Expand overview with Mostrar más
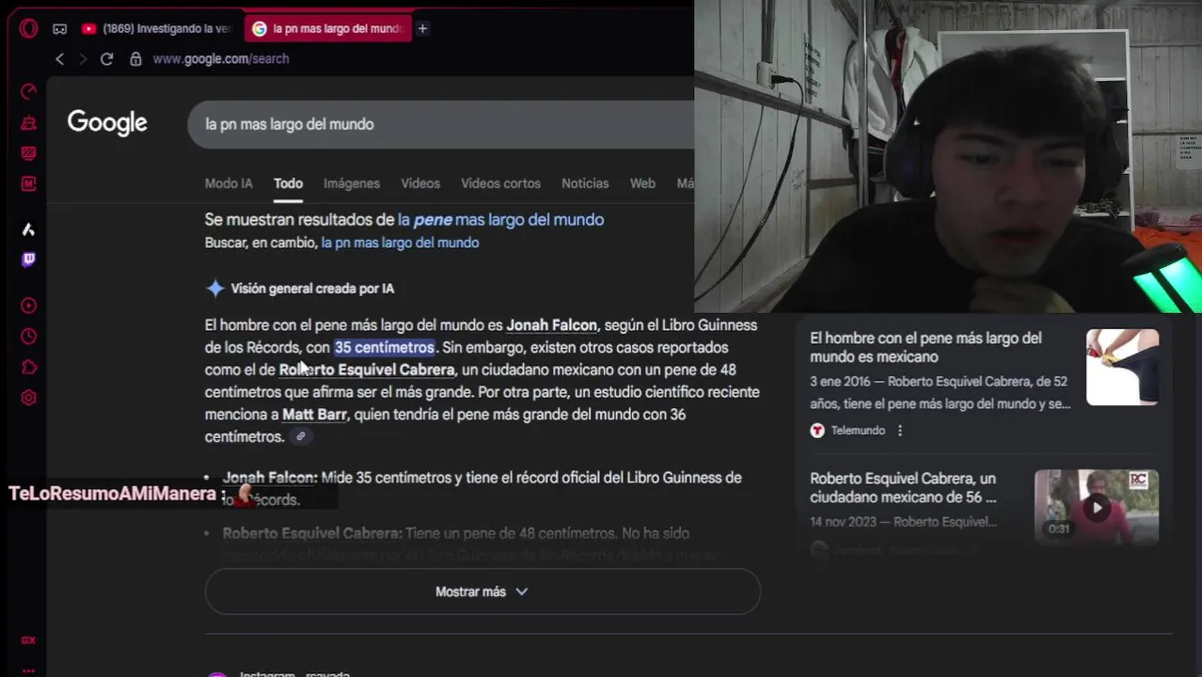 click(x=482, y=591)
